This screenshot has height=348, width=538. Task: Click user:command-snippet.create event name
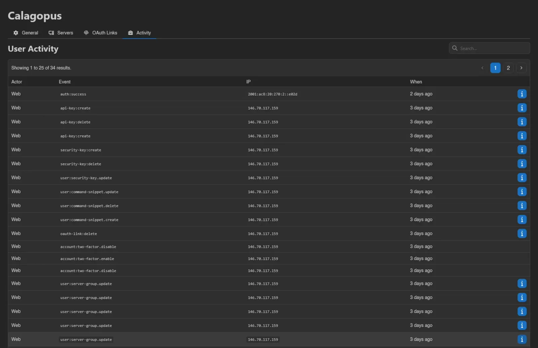[89, 220]
